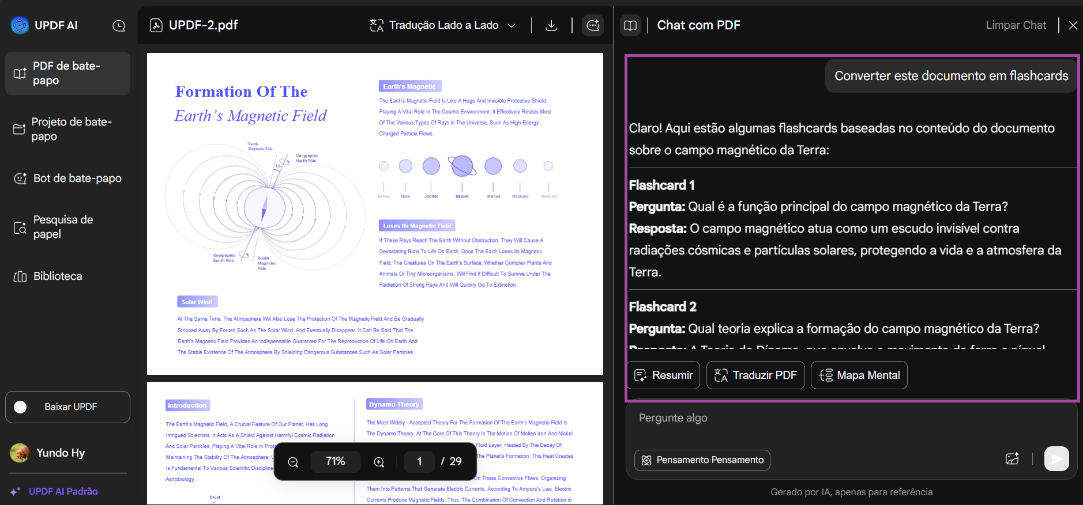
Task: Click the sparkle icon beside UPDF AI Padrão
Action: (x=16, y=491)
